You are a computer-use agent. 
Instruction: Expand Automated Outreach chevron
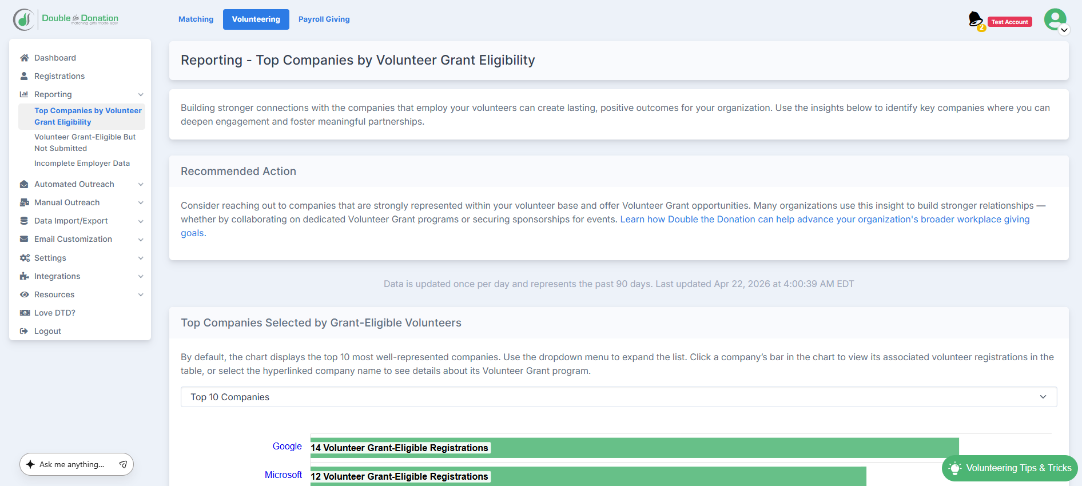[x=141, y=184]
